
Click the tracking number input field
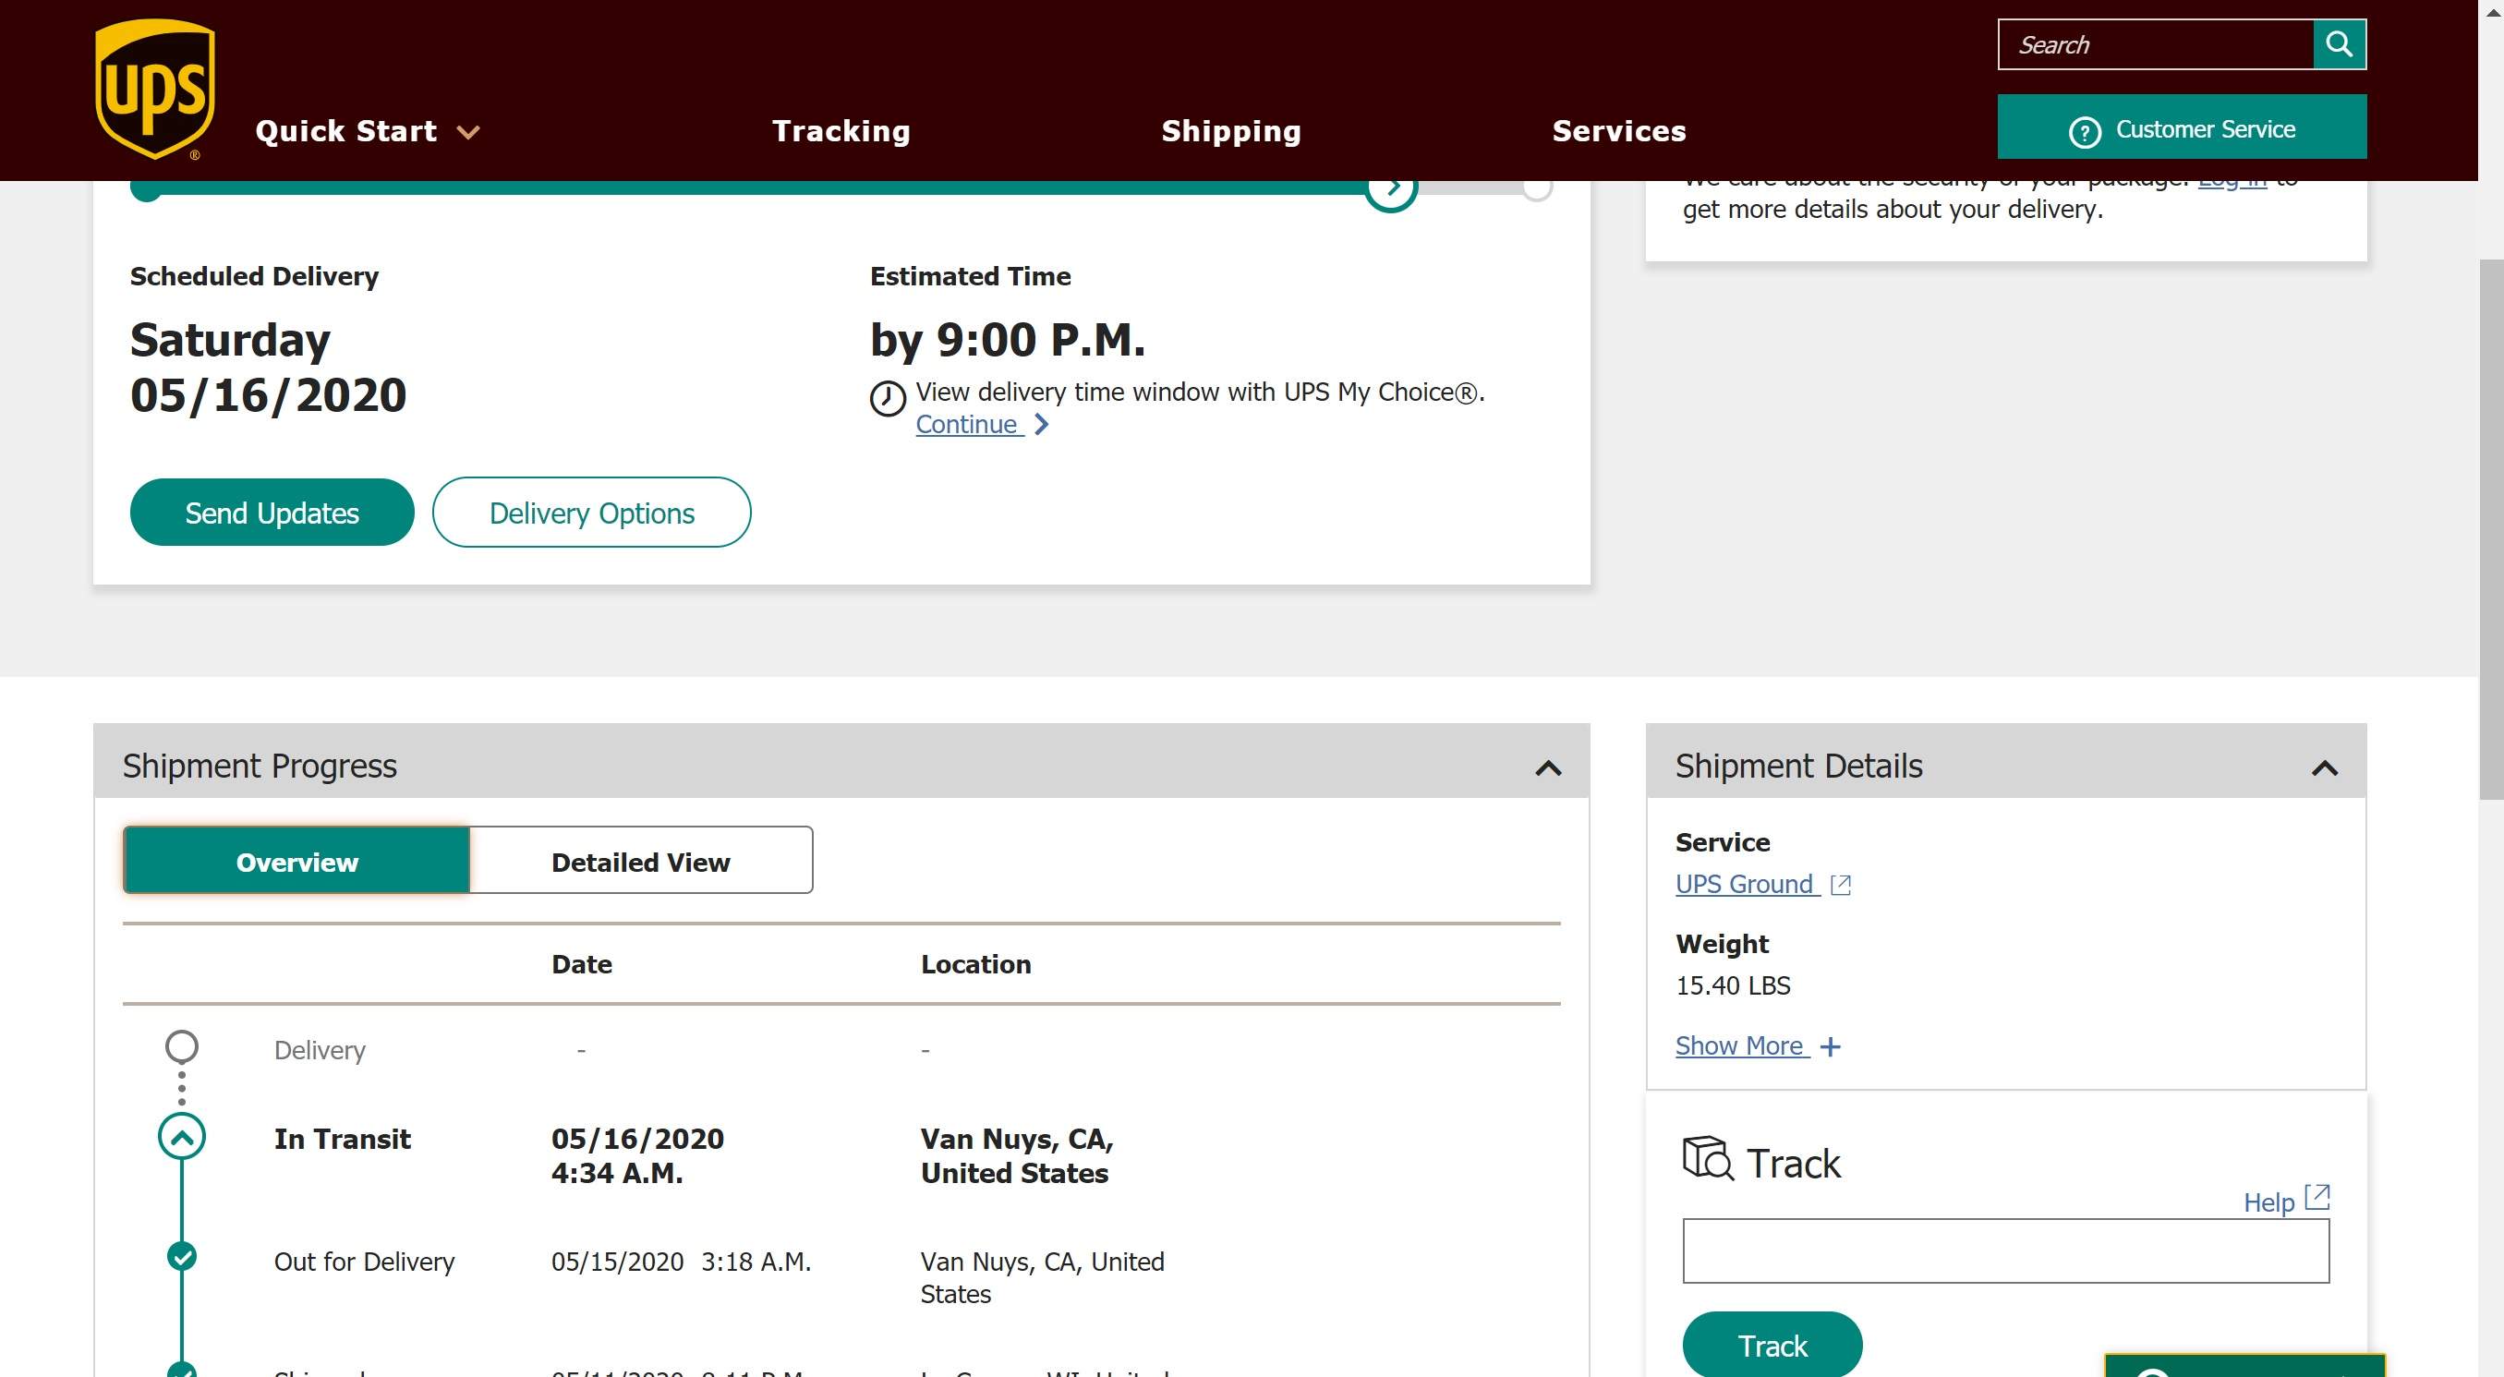pos(2005,1250)
